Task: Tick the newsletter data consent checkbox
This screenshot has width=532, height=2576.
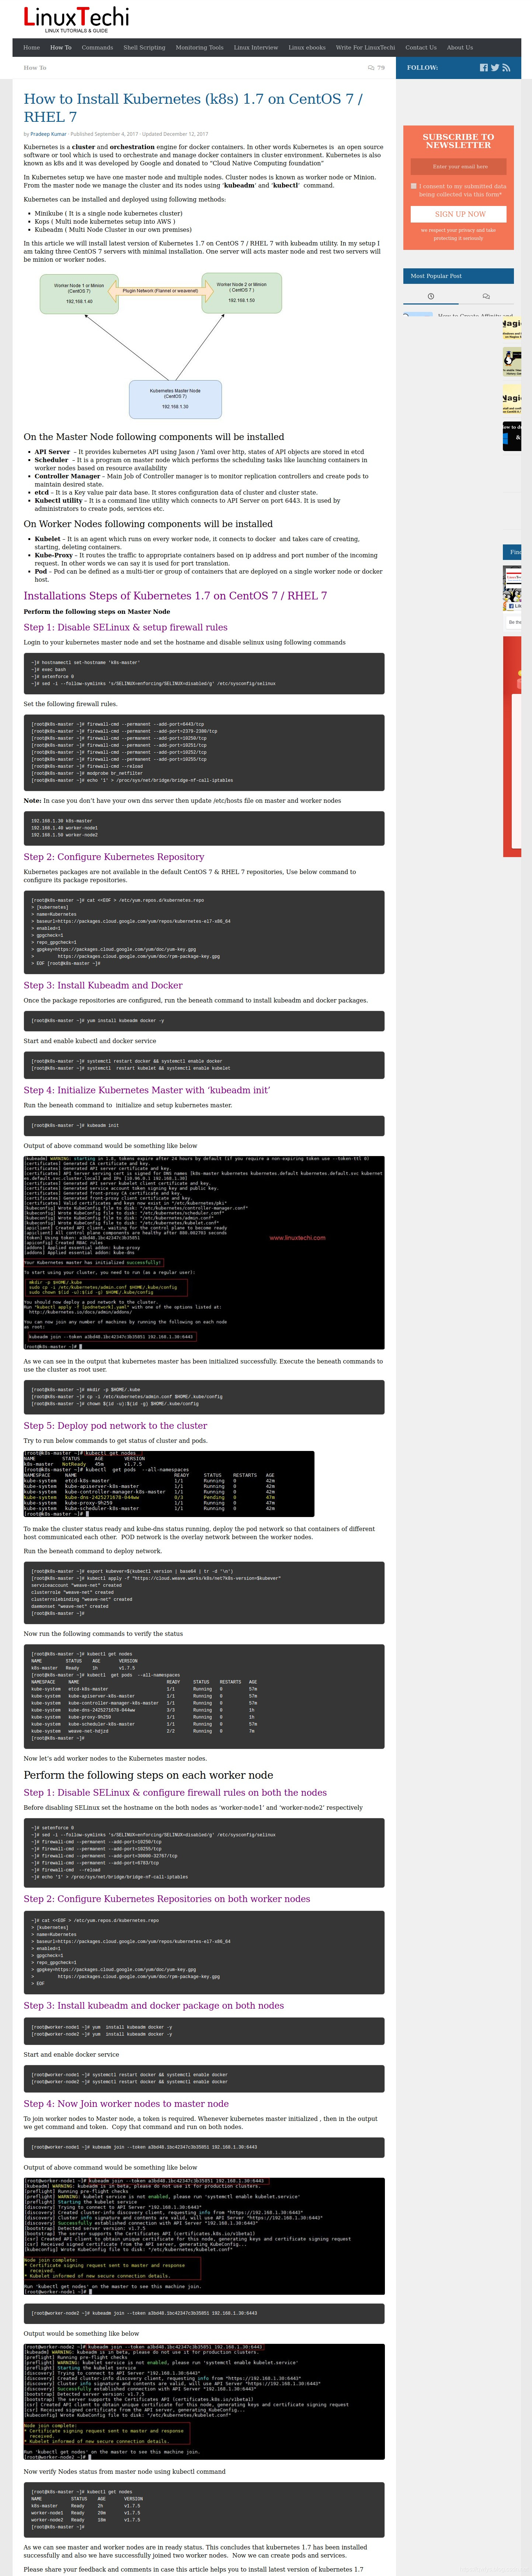Action: [x=413, y=186]
